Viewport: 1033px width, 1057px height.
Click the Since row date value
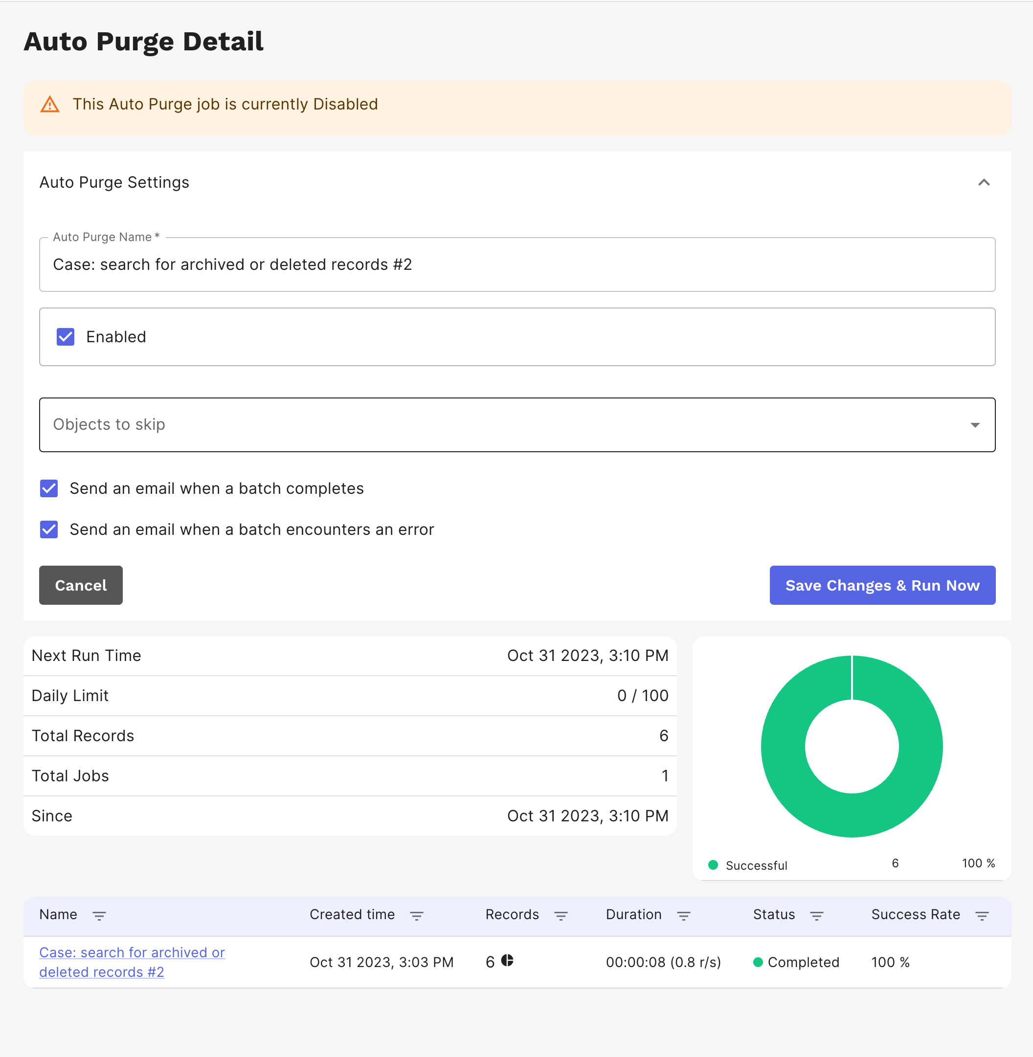pyautogui.click(x=587, y=815)
